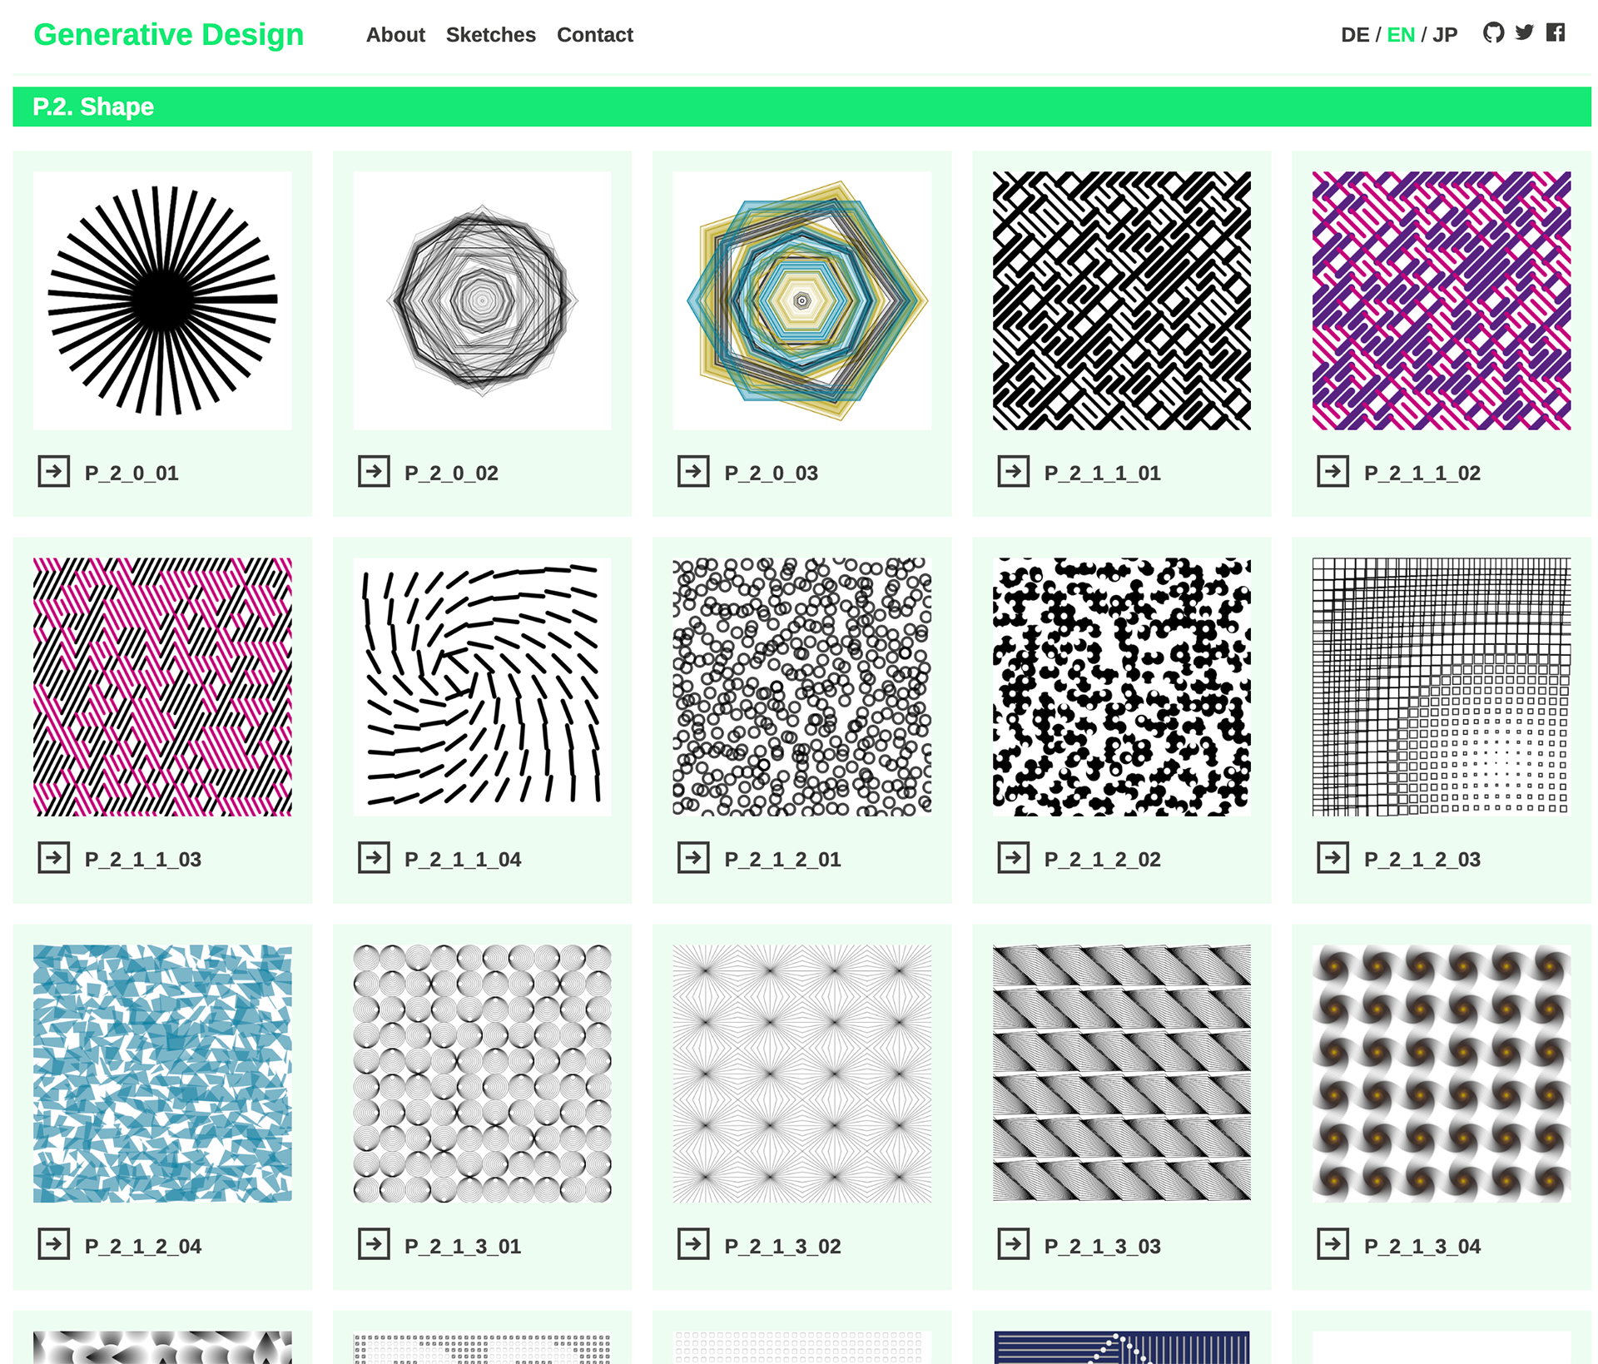
Task: Select the EN language option
Action: [x=1401, y=35]
